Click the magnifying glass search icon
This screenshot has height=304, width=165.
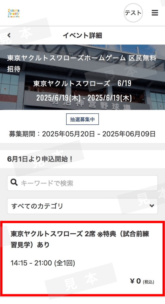click(14, 183)
